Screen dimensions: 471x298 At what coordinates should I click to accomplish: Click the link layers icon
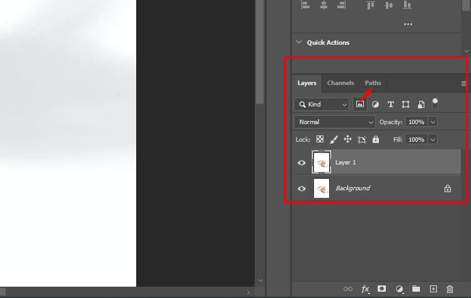coord(348,289)
